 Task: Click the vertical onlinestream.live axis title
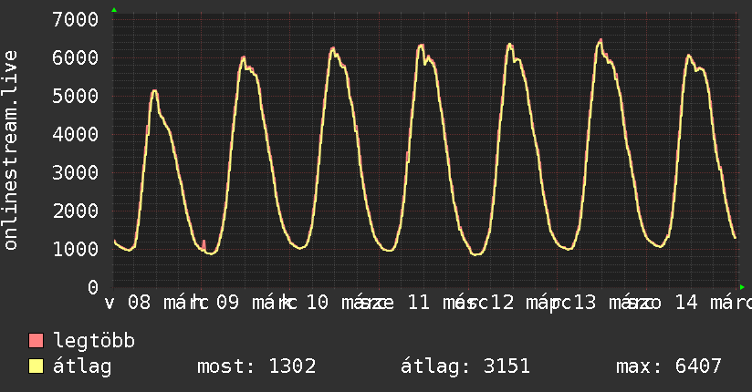11,150
